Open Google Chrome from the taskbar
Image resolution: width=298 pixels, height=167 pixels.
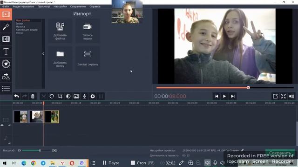pyautogui.click(x=34, y=163)
